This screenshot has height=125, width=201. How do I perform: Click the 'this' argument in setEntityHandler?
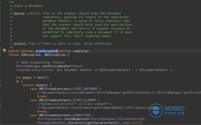tap(76, 66)
